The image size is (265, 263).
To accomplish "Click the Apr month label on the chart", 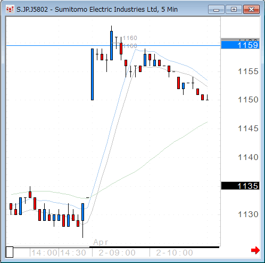I will (x=101, y=242).
